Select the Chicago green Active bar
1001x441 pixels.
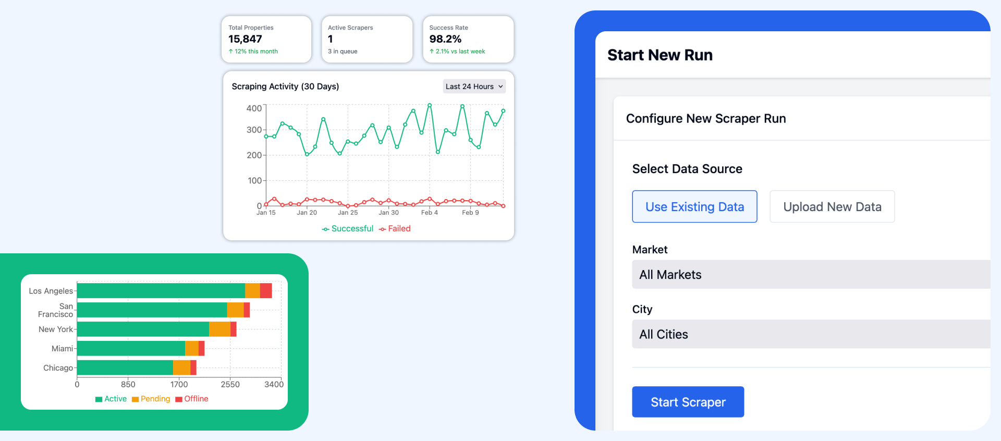point(125,367)
